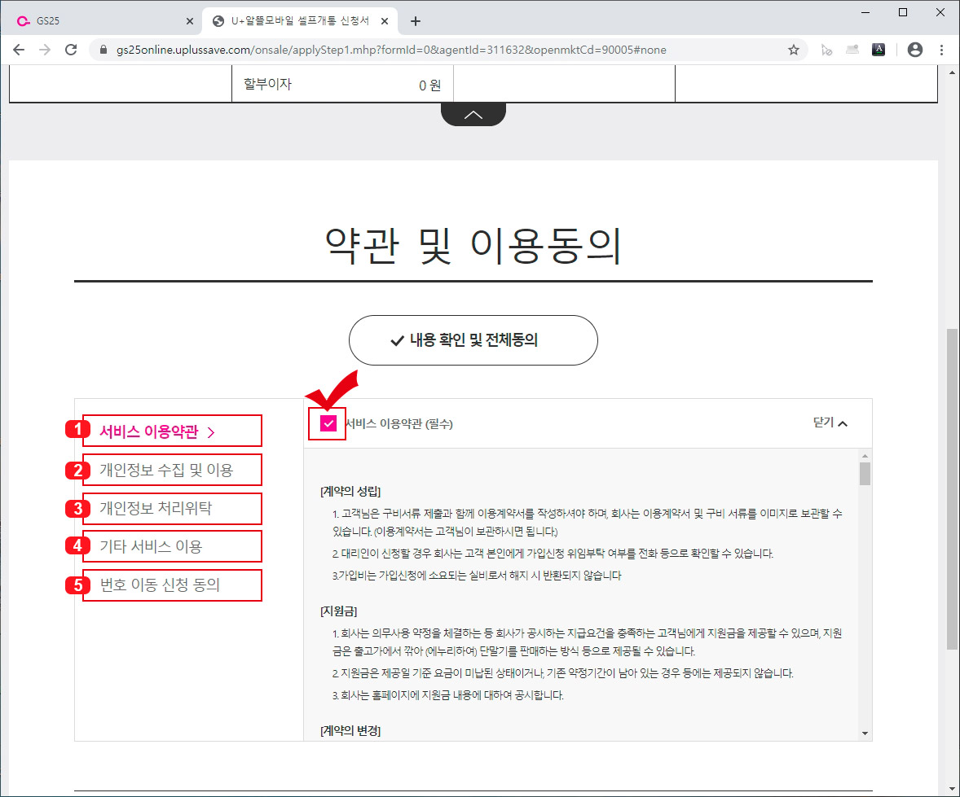Open a new browser tab with the plus button
Viewport: 960px width, 797px height.
tap(416, 20)
